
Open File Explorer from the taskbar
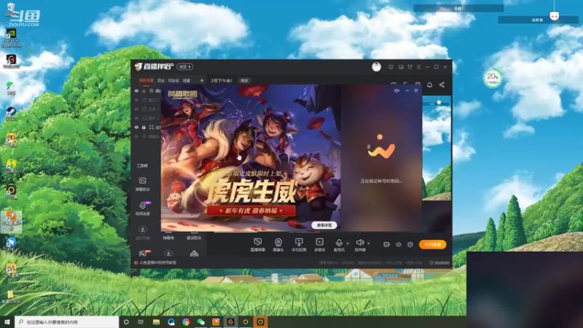pos(156,321)
